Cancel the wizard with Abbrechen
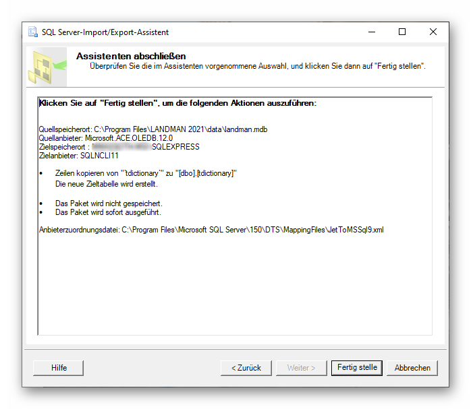This screenshot has width=471, height=409. coord(412,368)
